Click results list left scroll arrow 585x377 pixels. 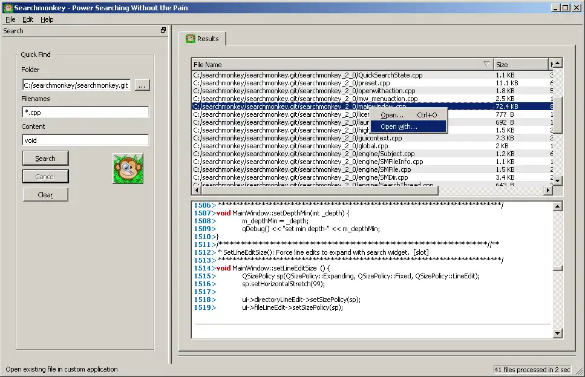(x=197, y=191)
